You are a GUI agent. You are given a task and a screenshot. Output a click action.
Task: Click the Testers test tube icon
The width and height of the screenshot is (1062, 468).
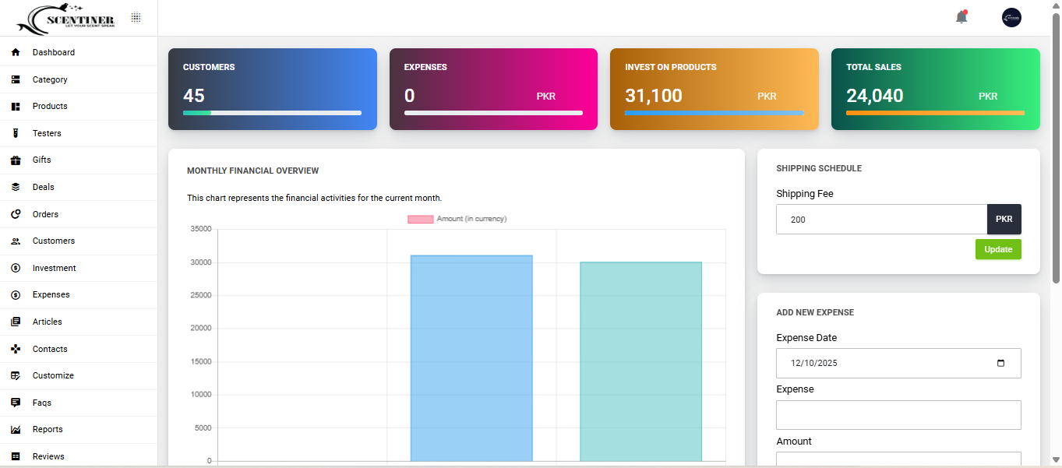[x=16, y=133]
